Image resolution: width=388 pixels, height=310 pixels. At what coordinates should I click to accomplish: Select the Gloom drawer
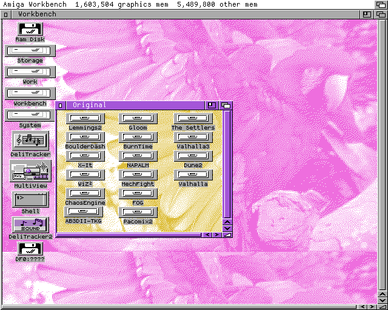point(138,119)
